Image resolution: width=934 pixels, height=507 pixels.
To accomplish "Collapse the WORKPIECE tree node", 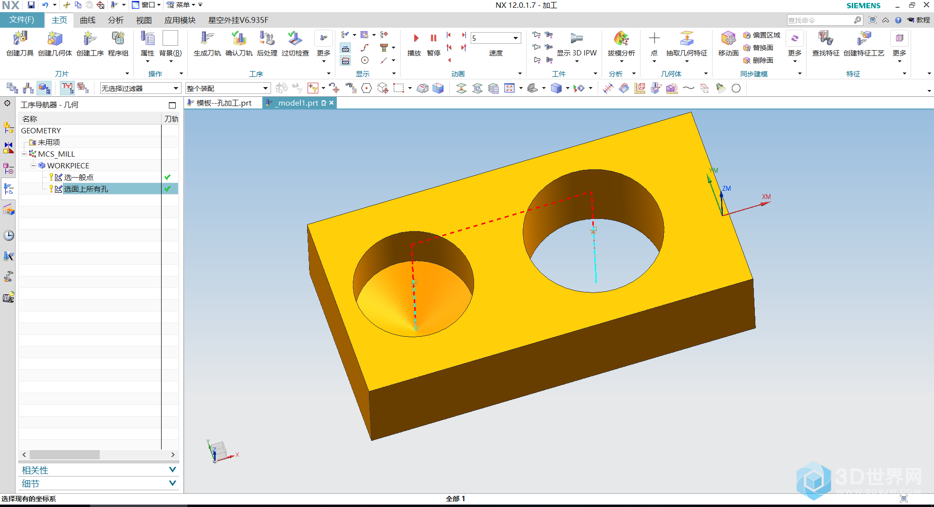I will tap(33, 165).
